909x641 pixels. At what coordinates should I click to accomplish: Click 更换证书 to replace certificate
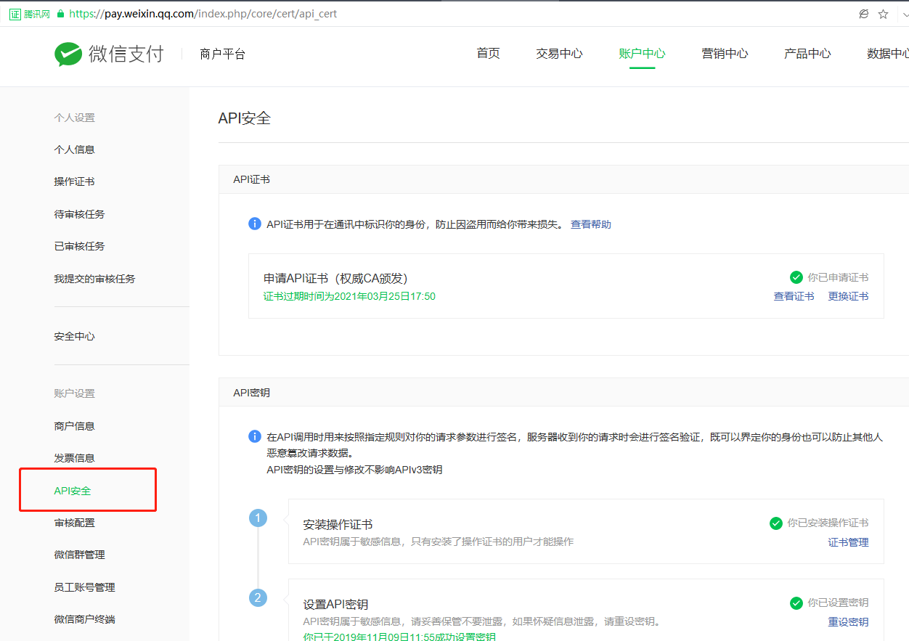[x=848, y=296]
